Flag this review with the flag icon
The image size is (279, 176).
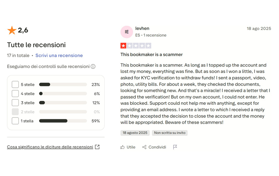tap(175, 147)
